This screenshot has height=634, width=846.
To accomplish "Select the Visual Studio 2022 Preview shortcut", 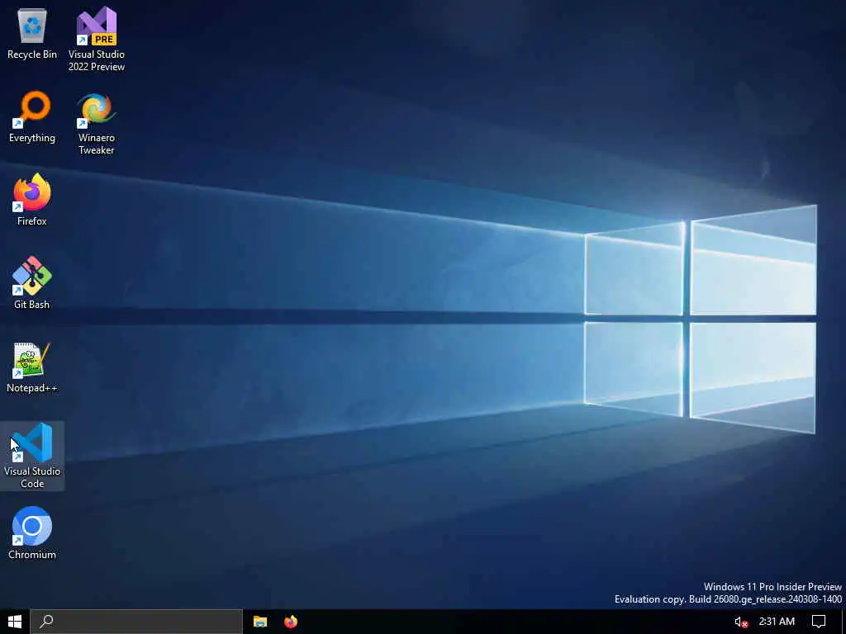I will pos(97,39).
